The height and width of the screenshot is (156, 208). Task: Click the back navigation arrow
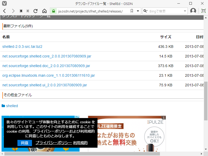click(4, 11)
